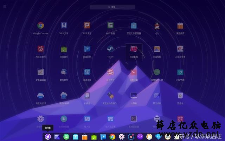The height and width of the screenshot is (141, 225).
Task: Click show desktop in the dock
Action: (57, 137)
